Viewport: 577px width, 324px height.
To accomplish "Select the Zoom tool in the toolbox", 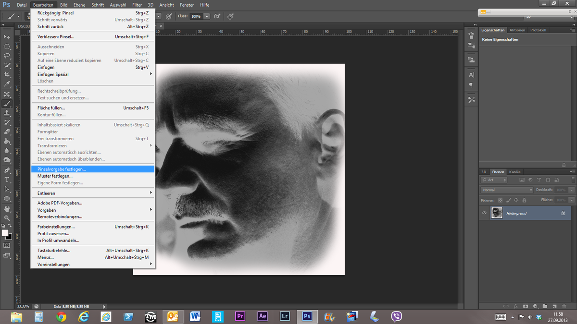I will pos(7,218).
